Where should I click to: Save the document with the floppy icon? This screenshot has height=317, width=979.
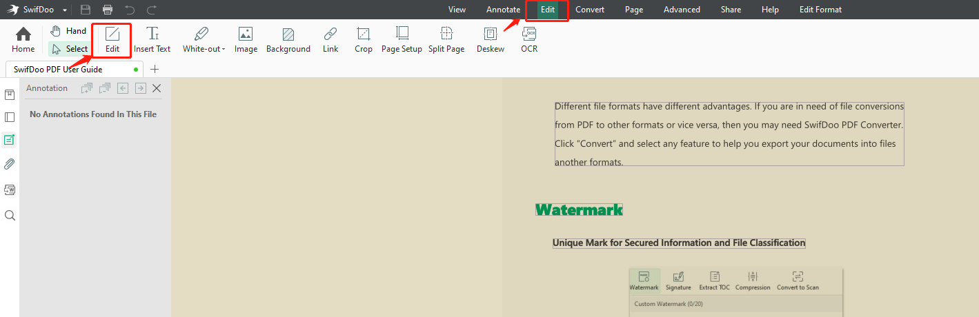point(86,10)
